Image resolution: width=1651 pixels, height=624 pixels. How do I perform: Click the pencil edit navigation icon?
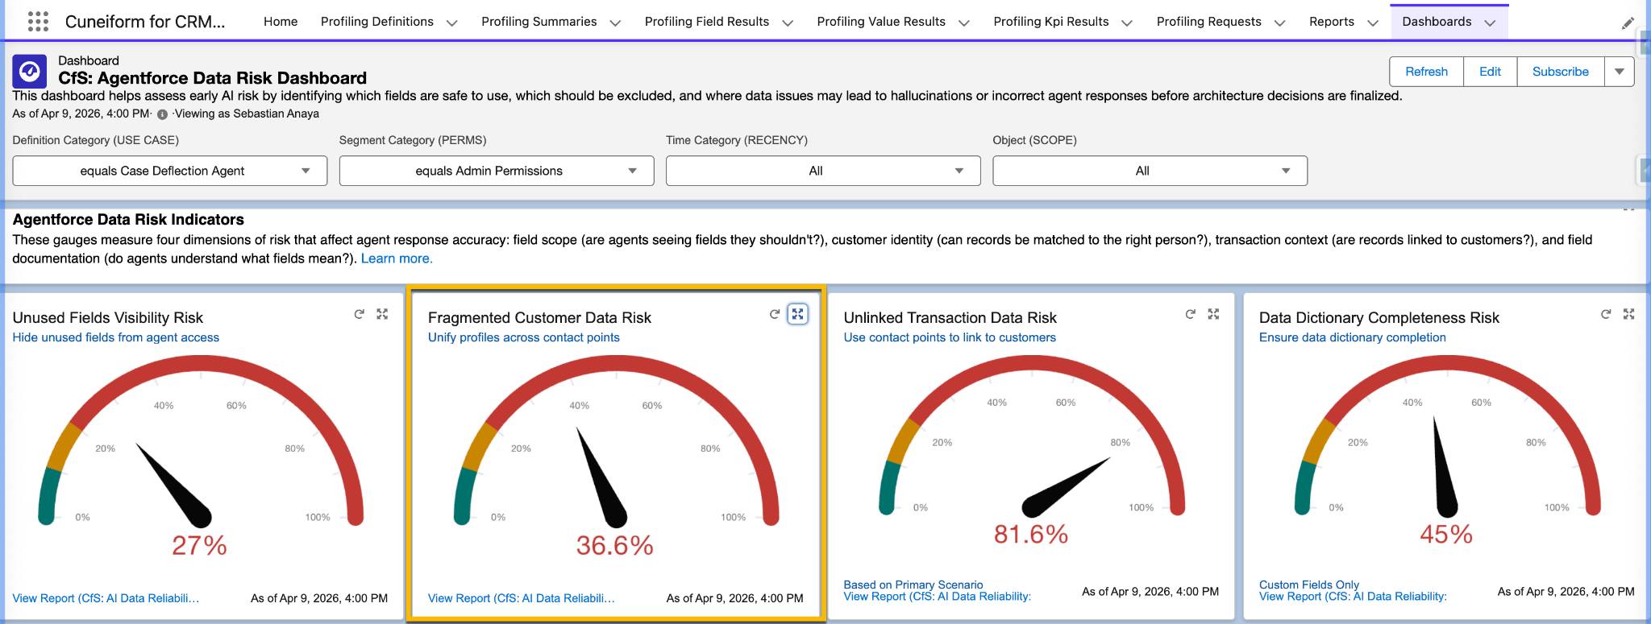1628,23
